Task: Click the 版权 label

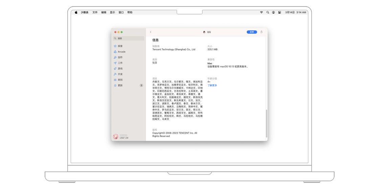Action: click(x=155, y=130)
